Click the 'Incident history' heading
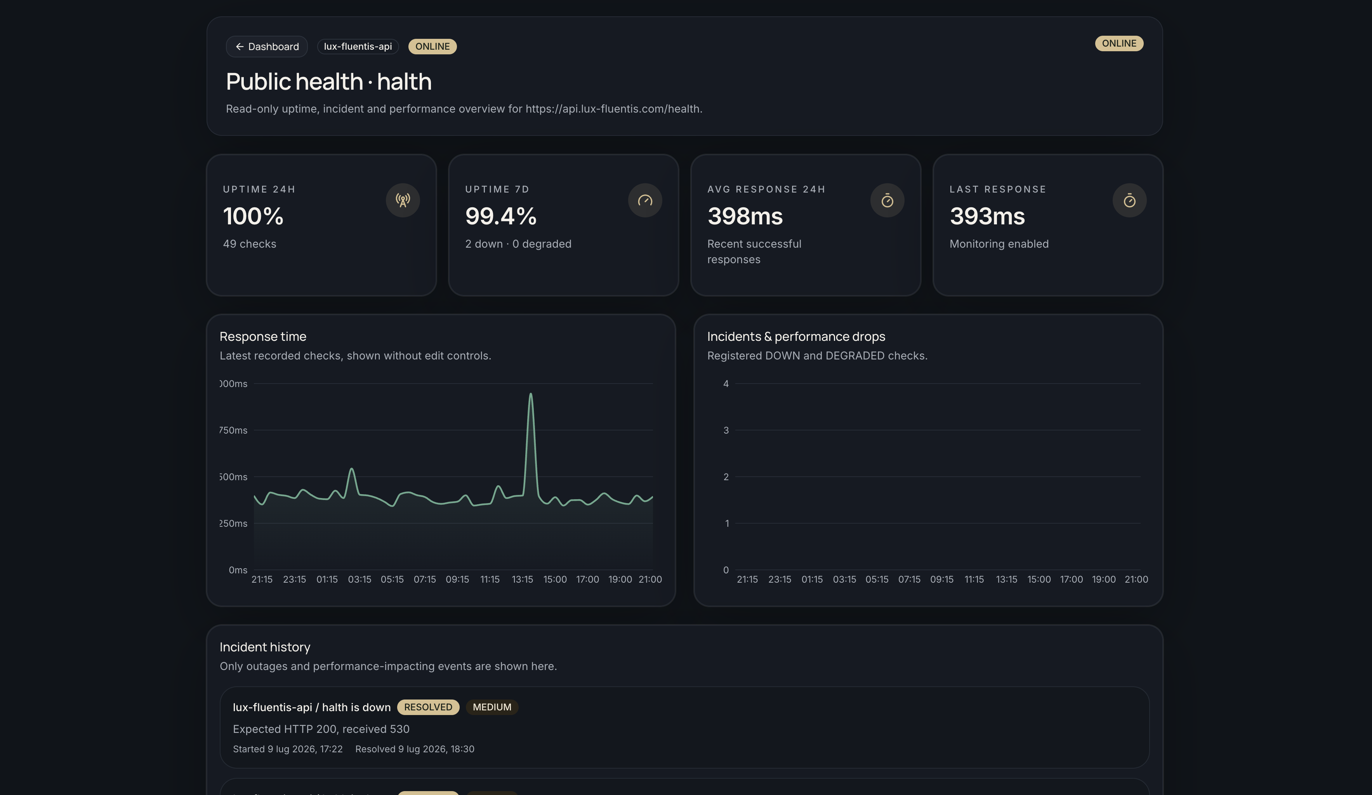Image resolution: width=1372 pixels, height=795 pixels. click(x=265, y=647)
